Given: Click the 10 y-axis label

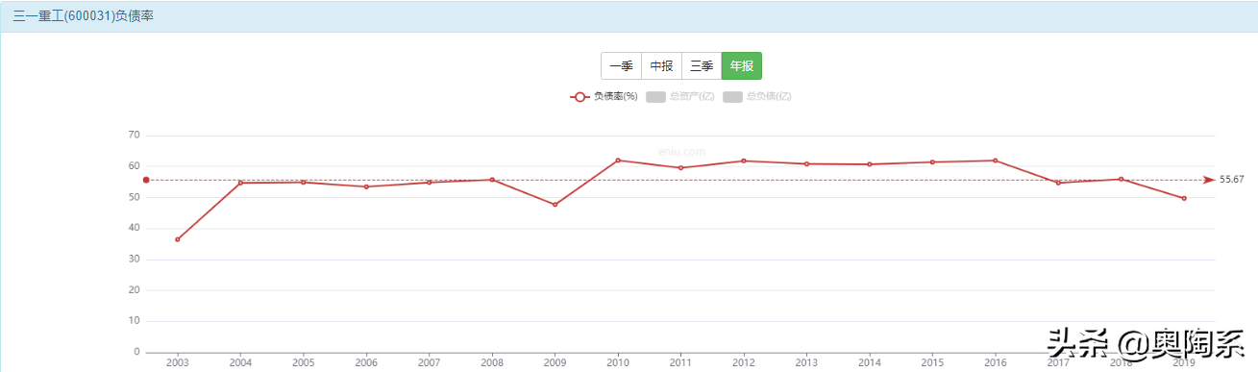Looking at the screenshot, I should coord(134,321).
